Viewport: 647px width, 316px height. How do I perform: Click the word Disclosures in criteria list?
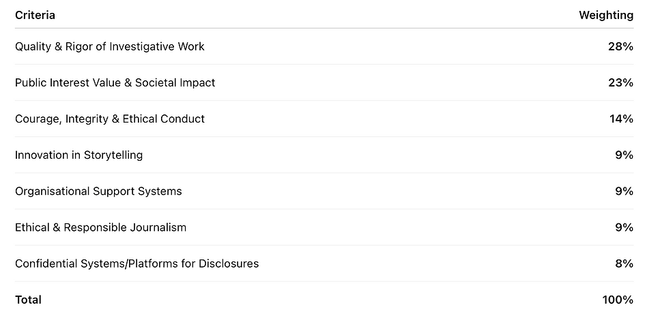coord(229,263)
